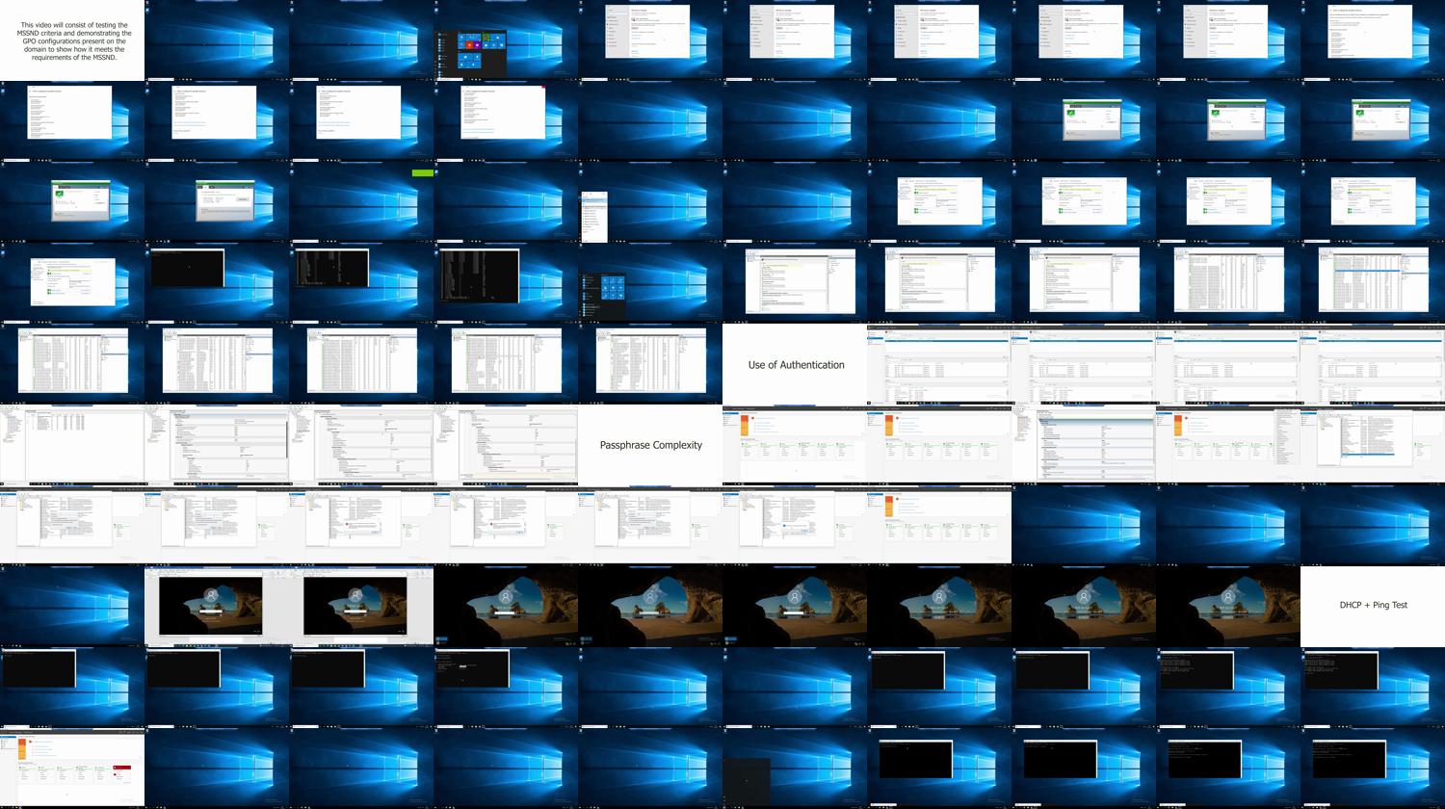The height and width of the screenshot is (809, 1445).
Task: Click the small dark square on the desktop frame
Action: pyautogui.click(x=747, y=778)
